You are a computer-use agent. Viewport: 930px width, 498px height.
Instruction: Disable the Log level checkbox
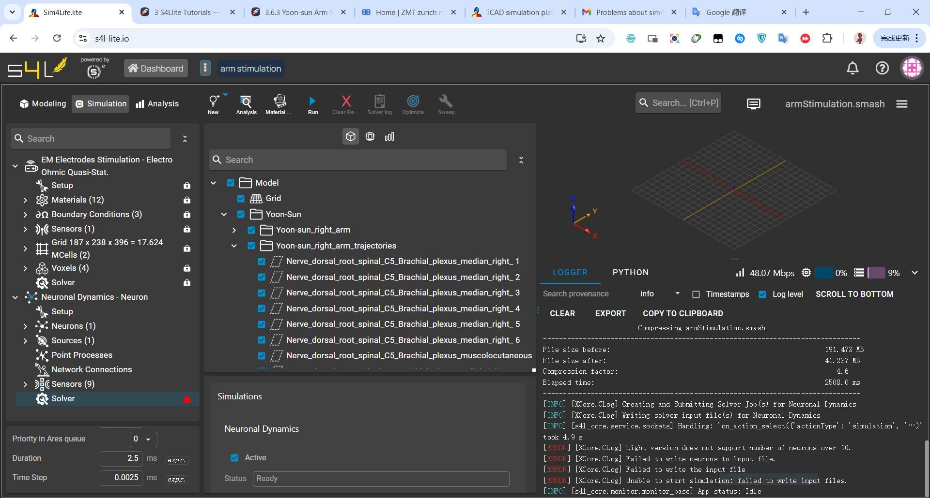[x=762, y=294]
